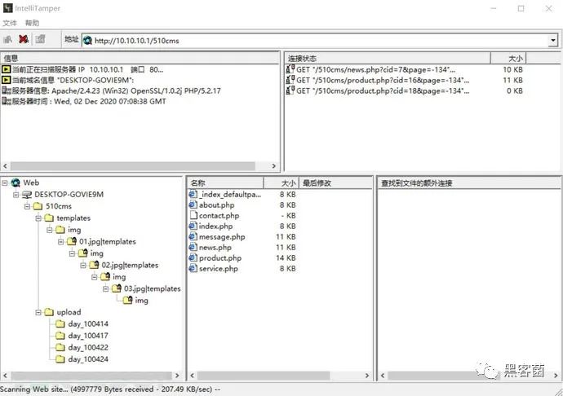Click the address field with http://10.10.10.1/510cms
This screenshot has height=396, width=563.
point(320,41)
